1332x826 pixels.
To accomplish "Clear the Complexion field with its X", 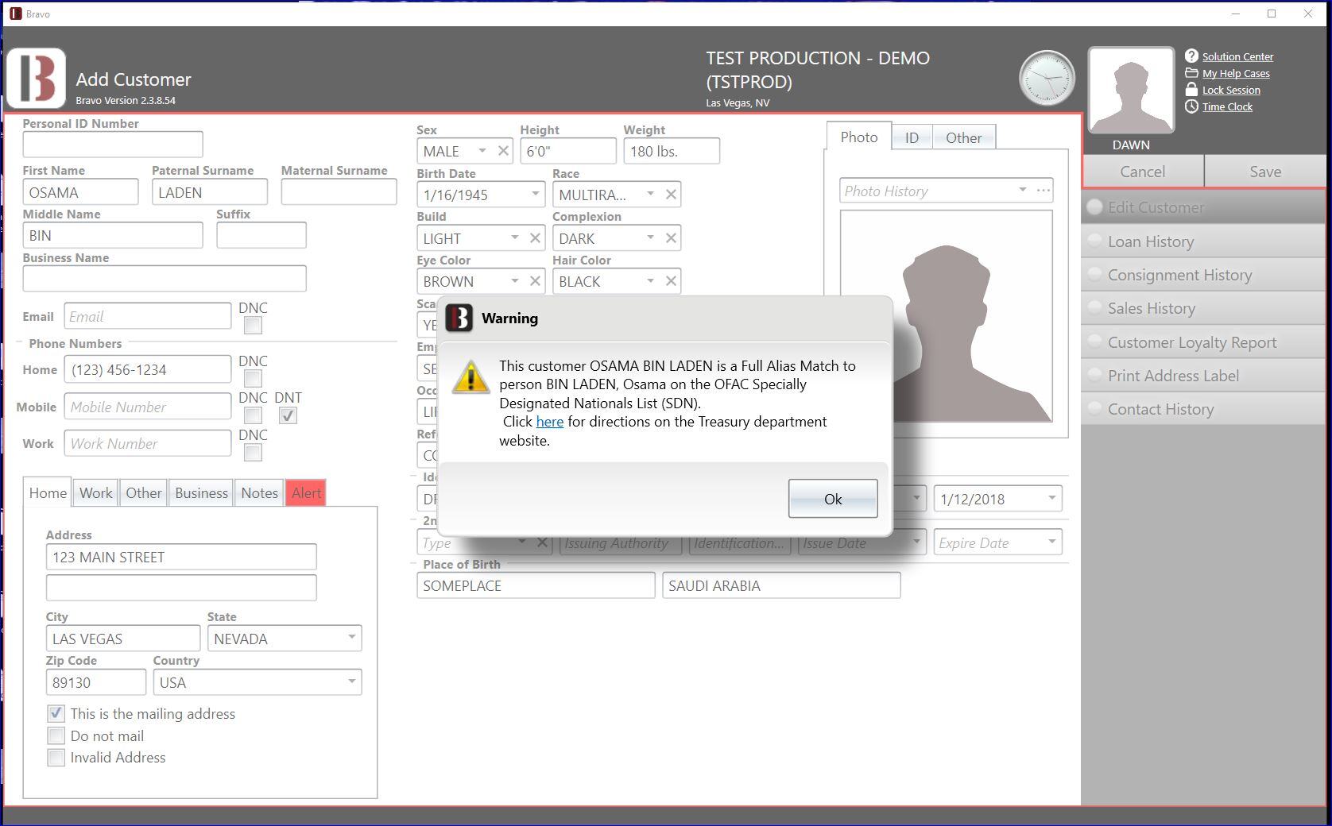I will [x=671, y=238].
